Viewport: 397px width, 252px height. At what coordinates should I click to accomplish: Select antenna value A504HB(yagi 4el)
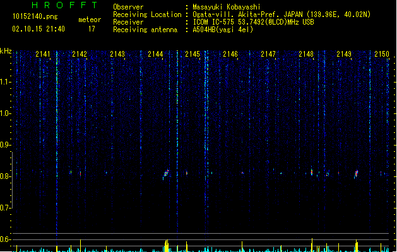click(223, 30)
